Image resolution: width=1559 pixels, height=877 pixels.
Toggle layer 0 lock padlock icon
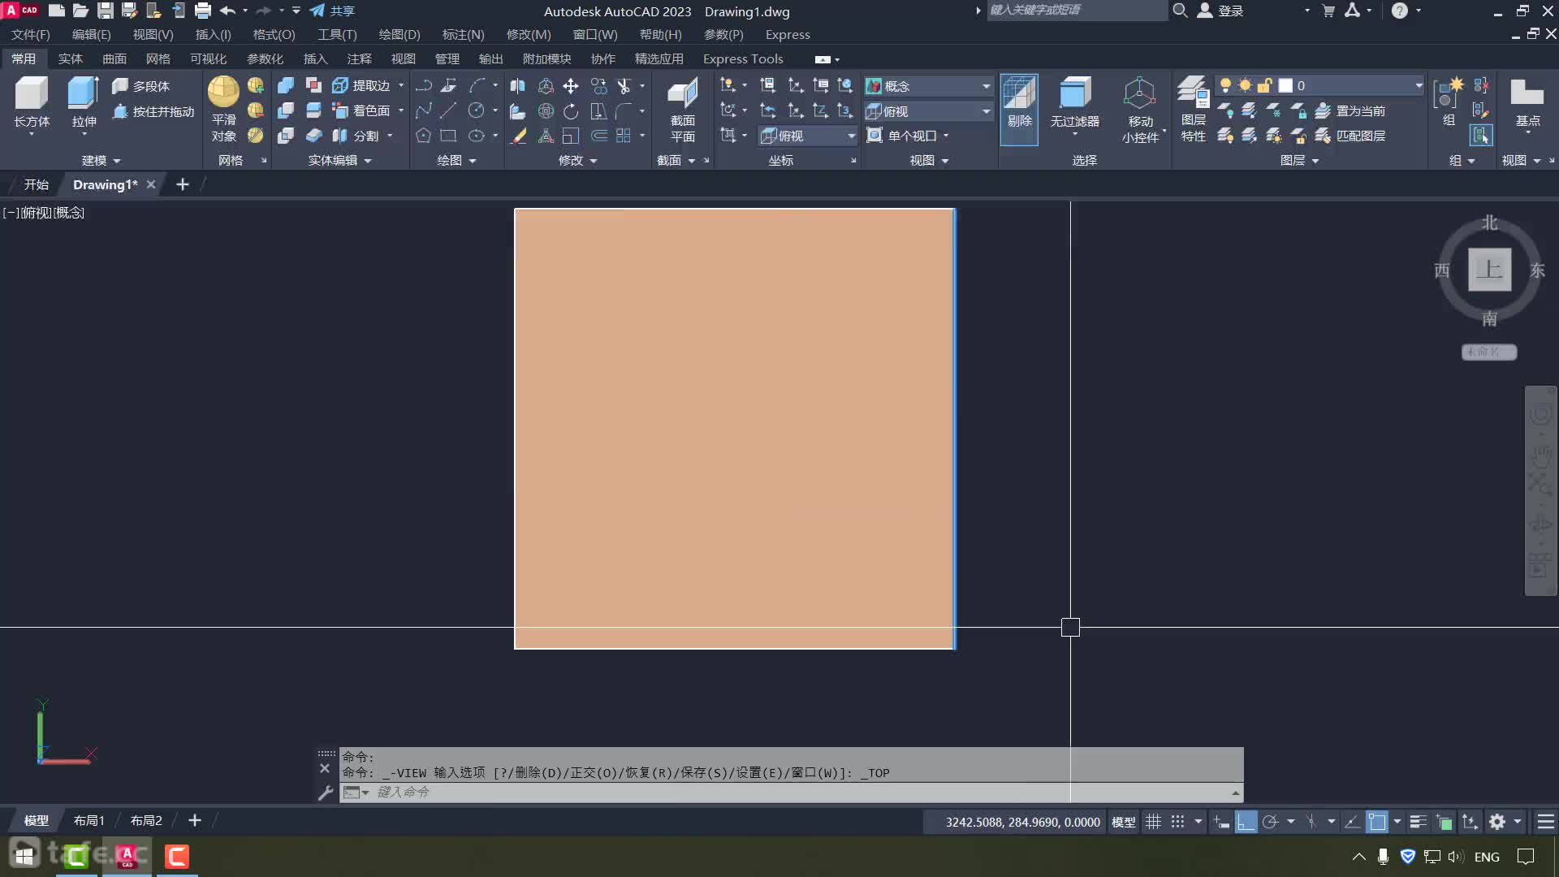click(x=1264, y=85)
